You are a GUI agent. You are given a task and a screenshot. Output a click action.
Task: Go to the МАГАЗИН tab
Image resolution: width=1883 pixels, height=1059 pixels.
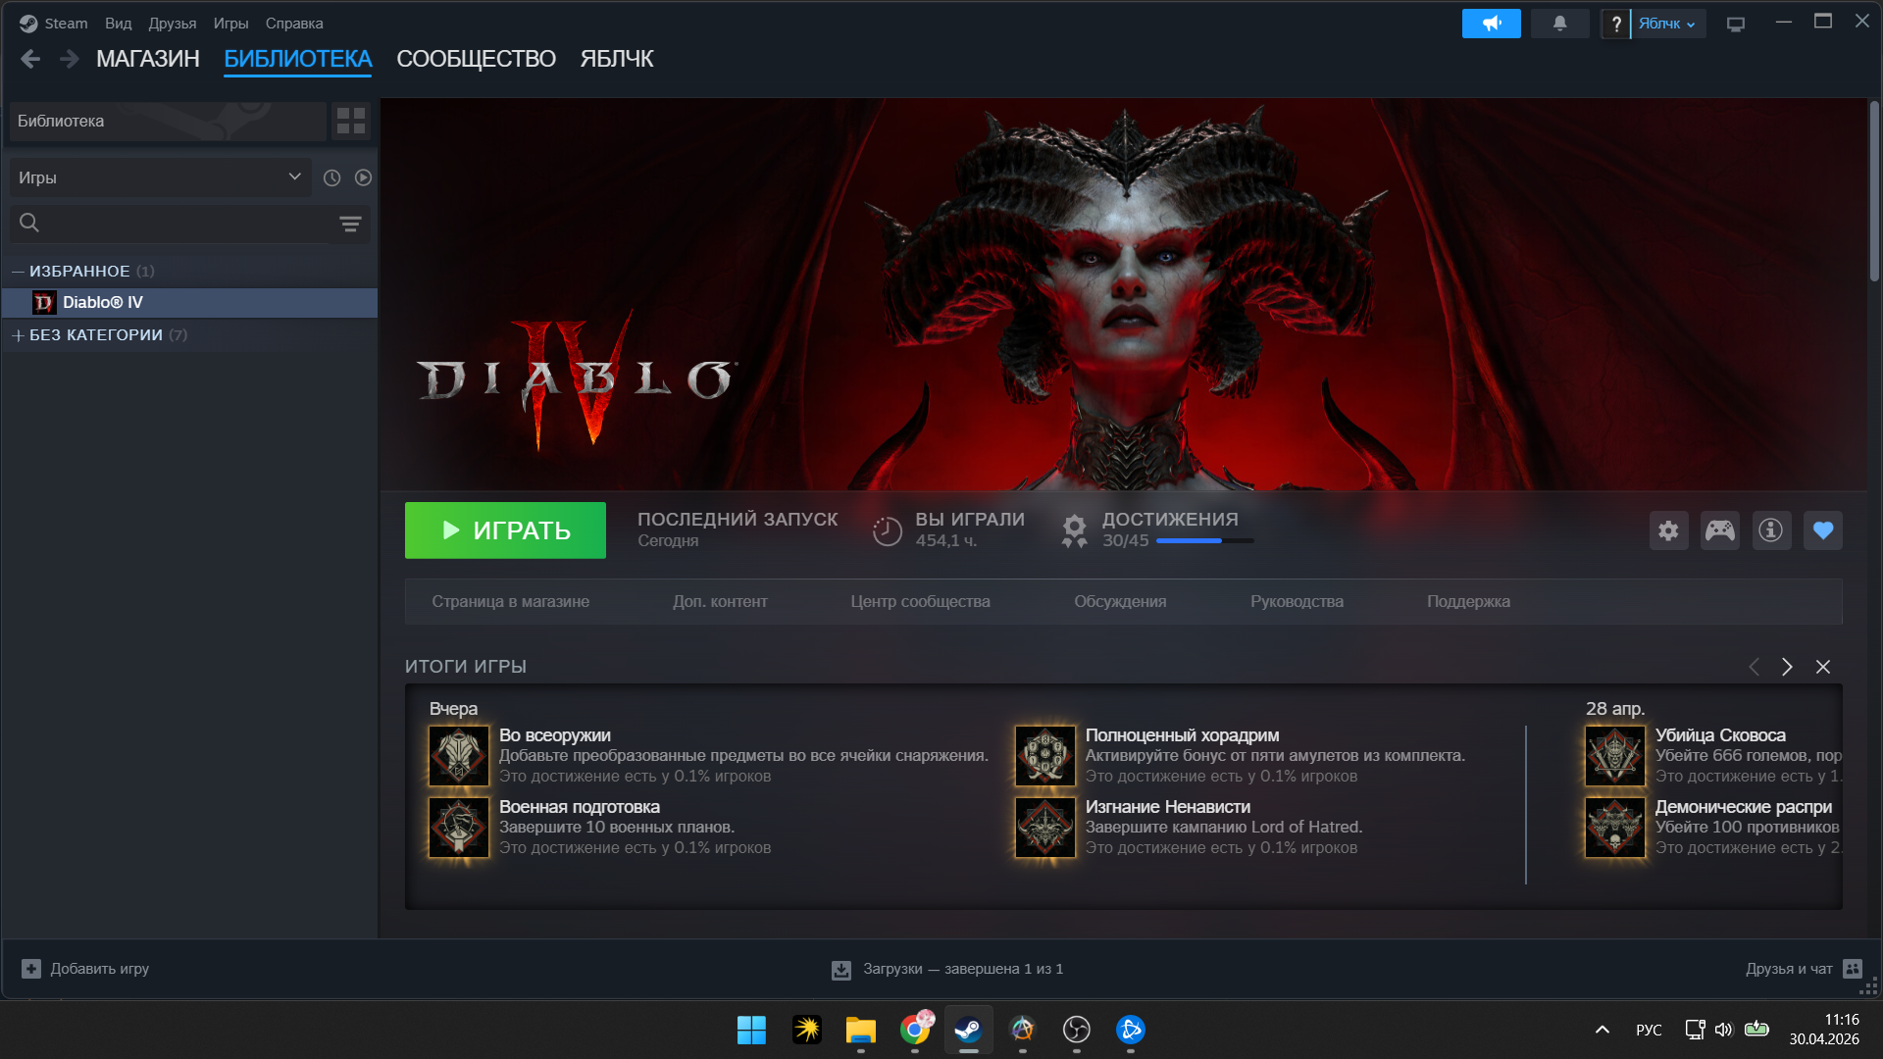(148, 59)
